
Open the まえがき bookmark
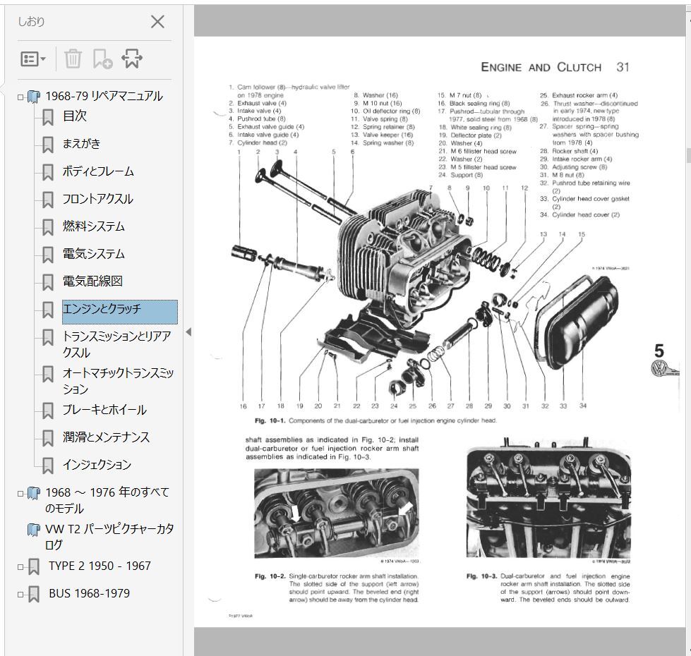(82, 143)
